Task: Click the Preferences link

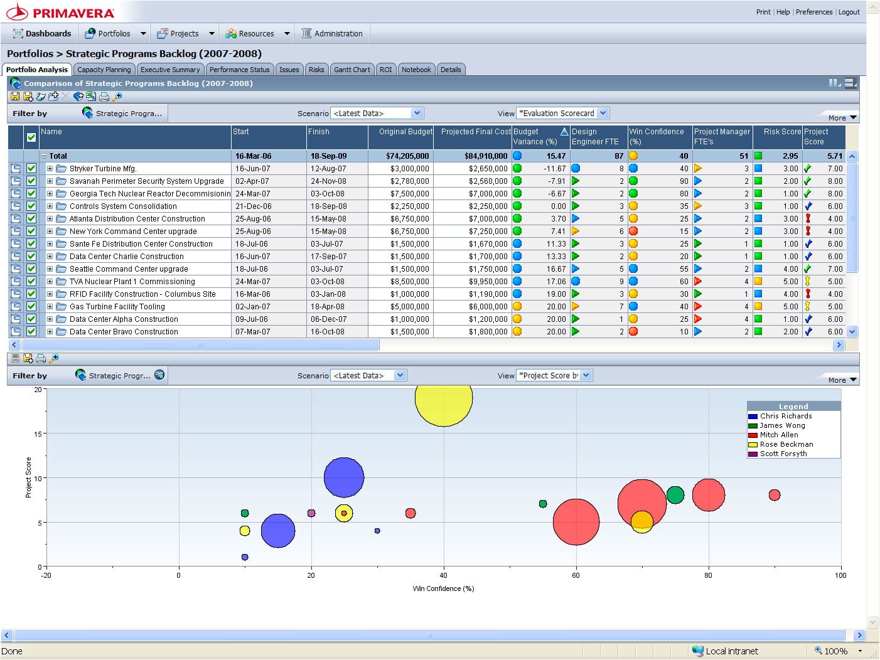Action: coord(813,12)
